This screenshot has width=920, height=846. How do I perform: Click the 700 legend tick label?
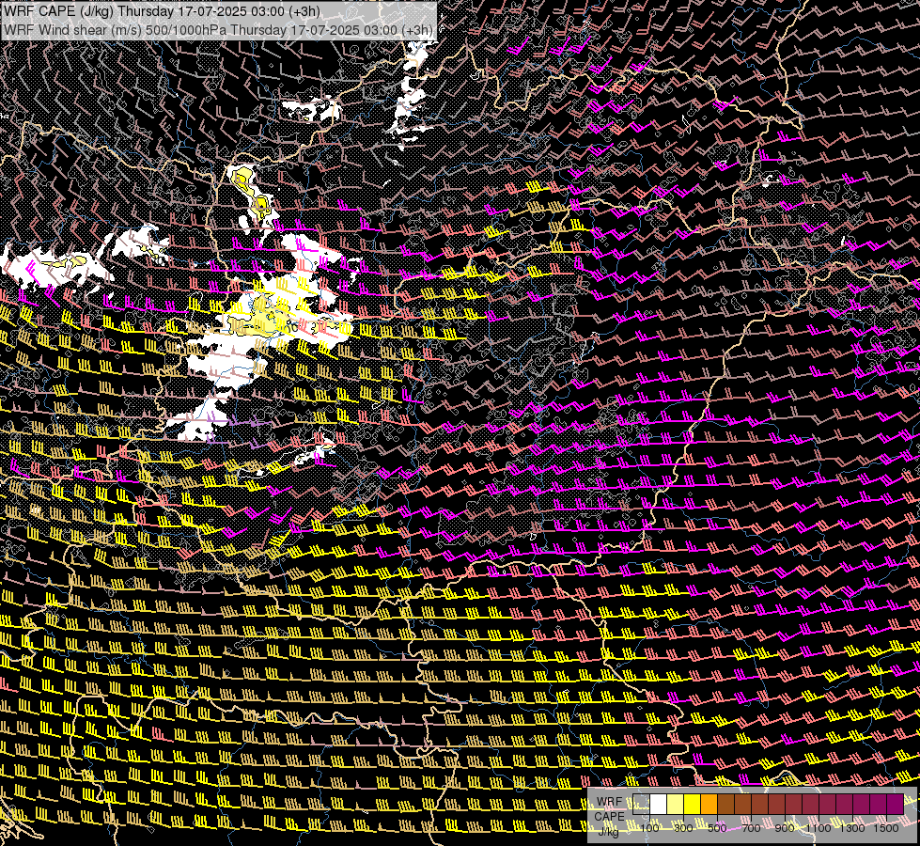(x=751, y=828)
